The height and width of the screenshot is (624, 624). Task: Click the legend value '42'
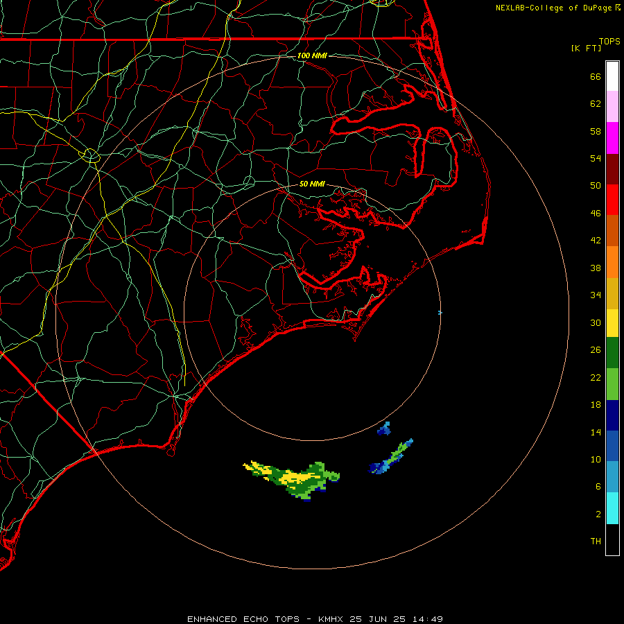pos(596,241)
